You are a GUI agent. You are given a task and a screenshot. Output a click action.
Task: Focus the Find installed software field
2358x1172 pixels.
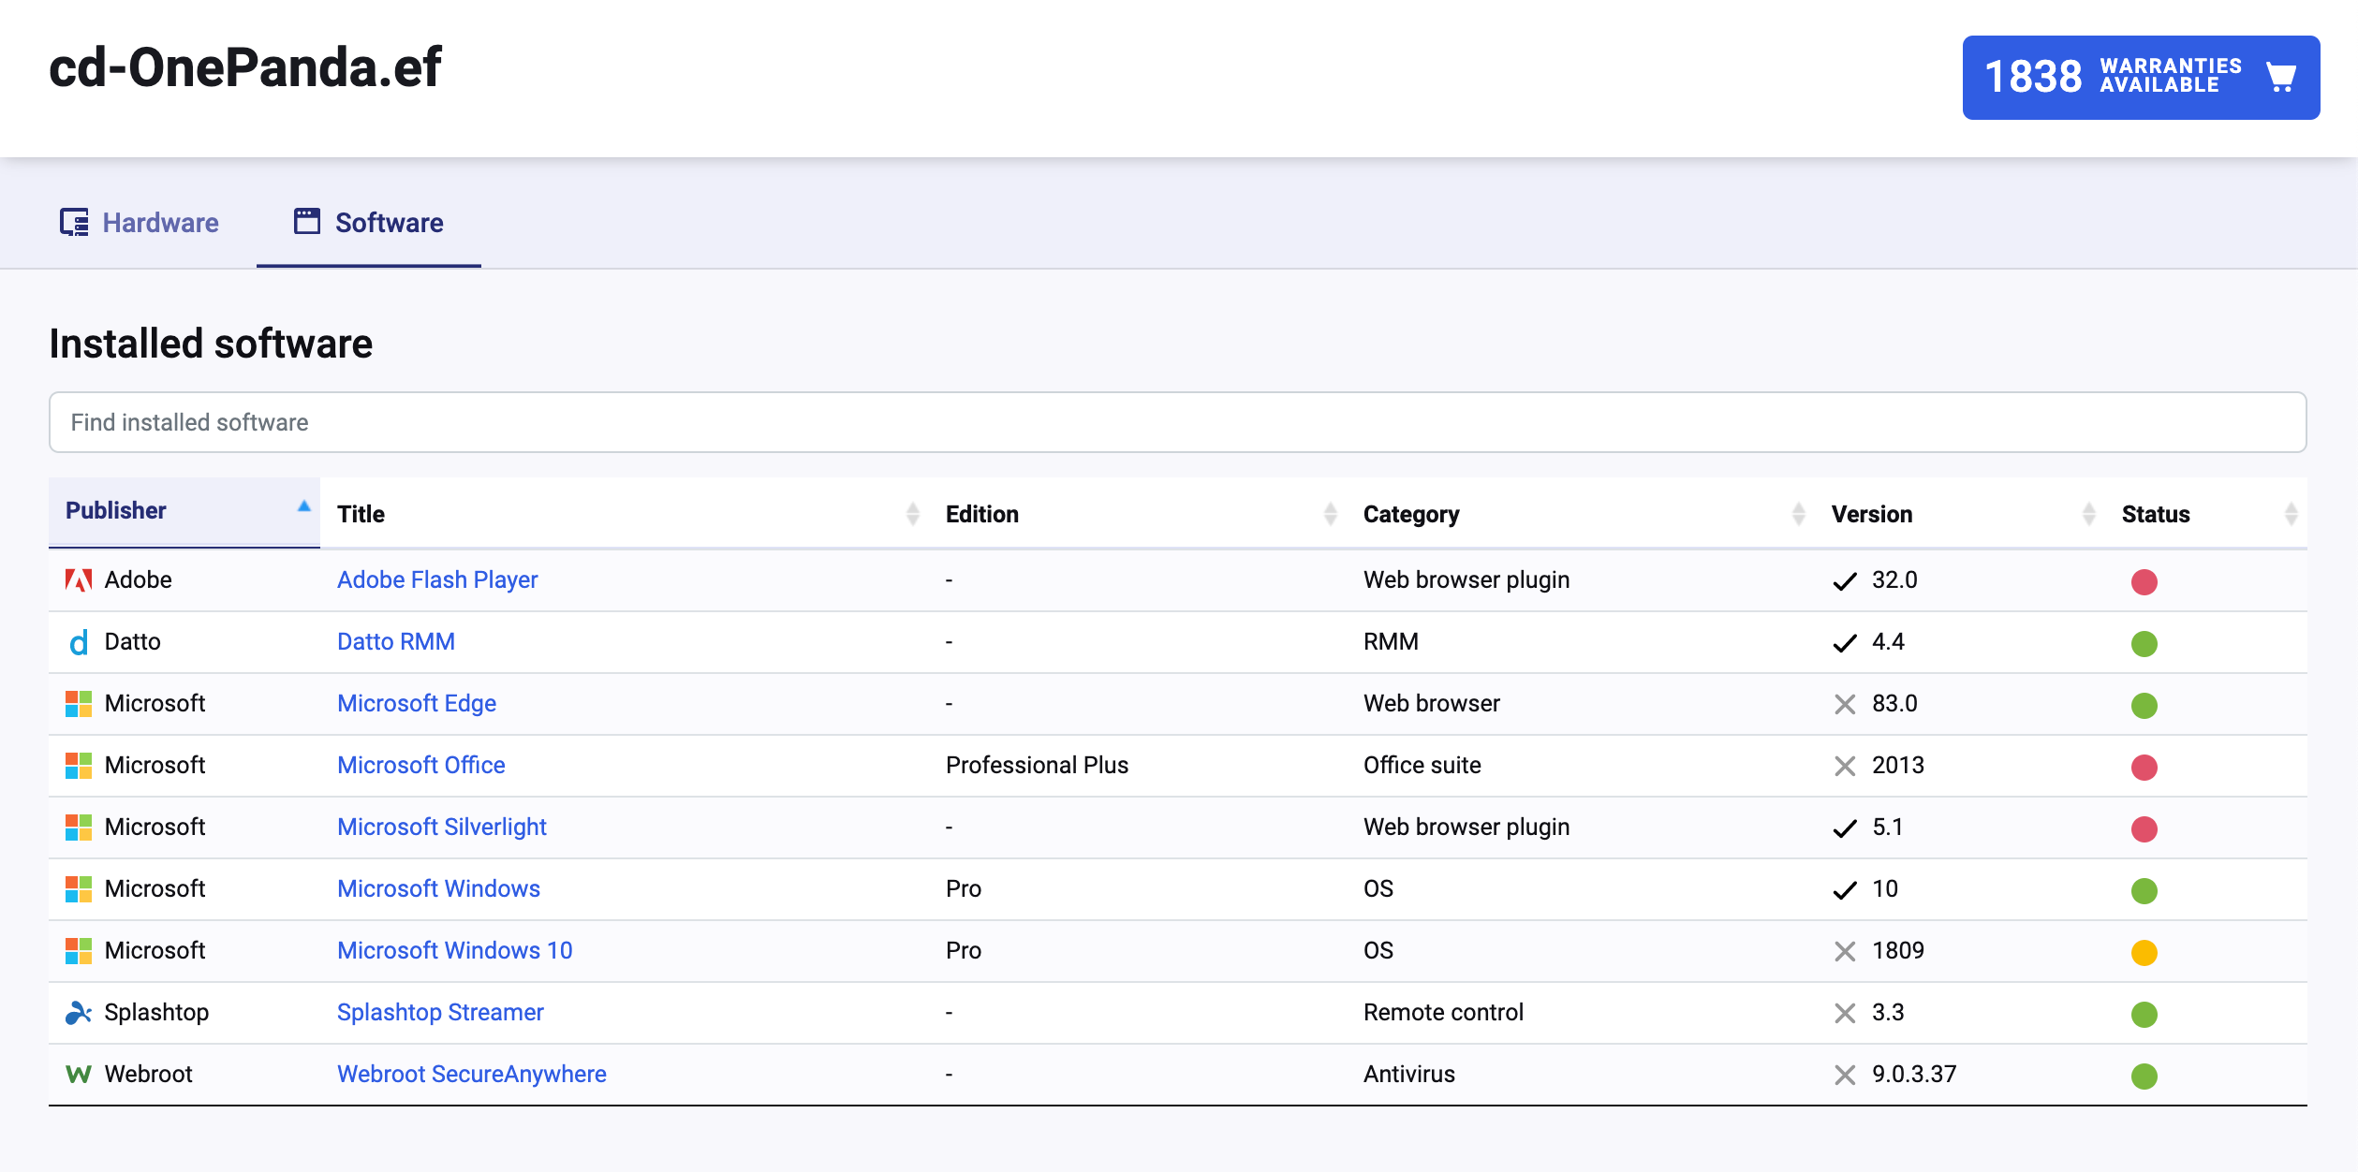pyautogui.click(x=1177, y=422)
